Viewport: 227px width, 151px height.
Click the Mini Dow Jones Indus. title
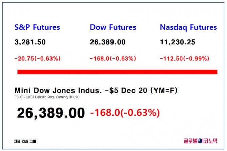point(58,91)
